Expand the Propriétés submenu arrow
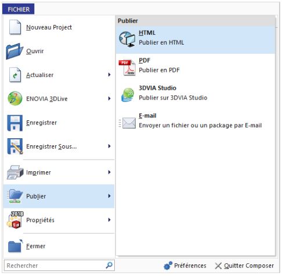Viewport: 282px width, 276px height. pyautogui.click(x=110, y=220)
